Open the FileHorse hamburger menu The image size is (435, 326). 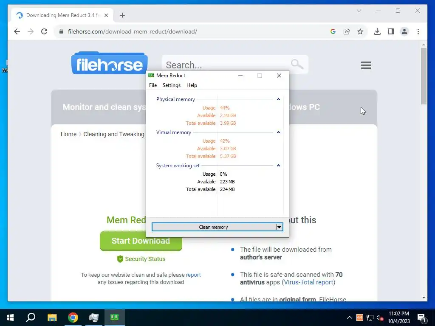click(x=366, y=65)
